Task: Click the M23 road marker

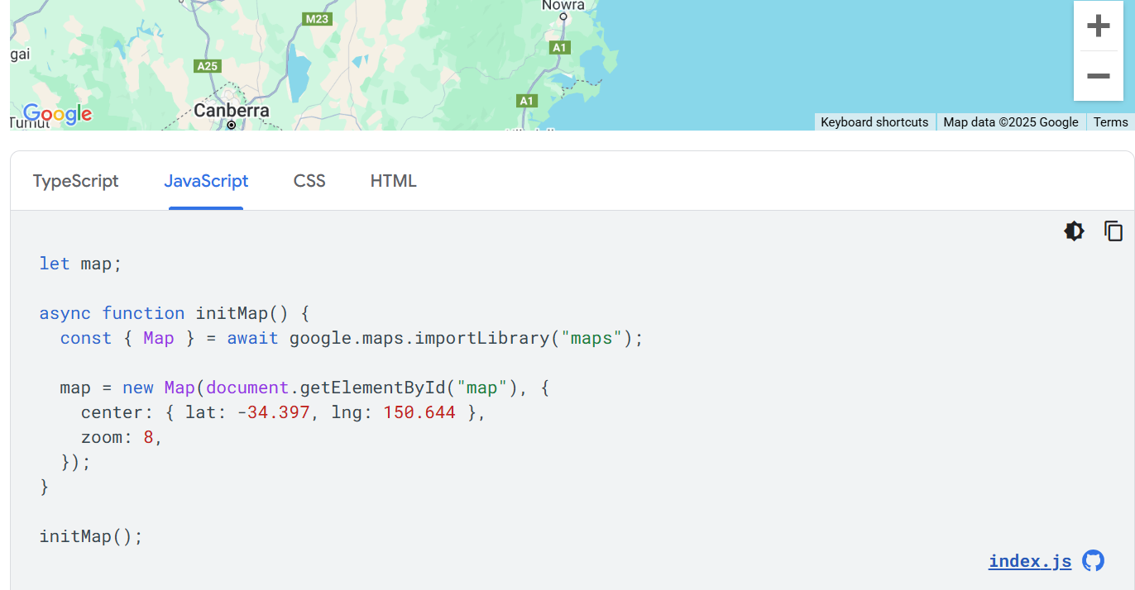Action: (317, 19)
